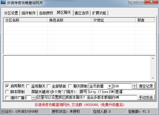This screenshot has width=159, height=115.
Task: Click inside the chat log text area
Action: (77, 68)
